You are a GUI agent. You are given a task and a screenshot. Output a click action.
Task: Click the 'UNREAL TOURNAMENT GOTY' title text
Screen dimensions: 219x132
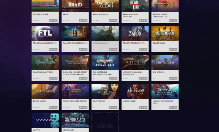(x=163, y=102)
